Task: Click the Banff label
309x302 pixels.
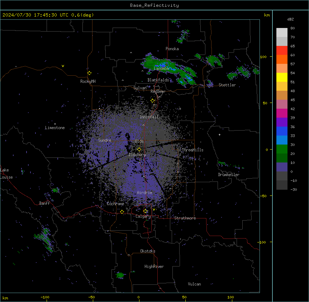Action: point(44,203)
